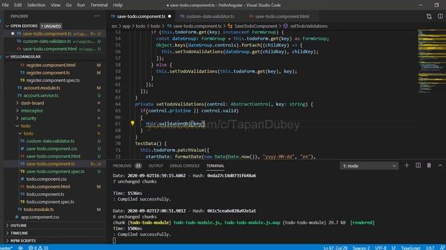
Task: Open the terminal selector dropdown 1: node
Action: [369, 166]
